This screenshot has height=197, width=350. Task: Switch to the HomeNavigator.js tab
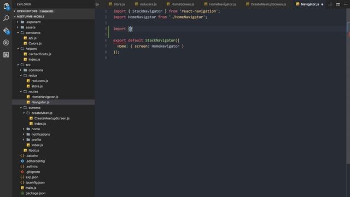pyautogui.click(x=220, y=4)
